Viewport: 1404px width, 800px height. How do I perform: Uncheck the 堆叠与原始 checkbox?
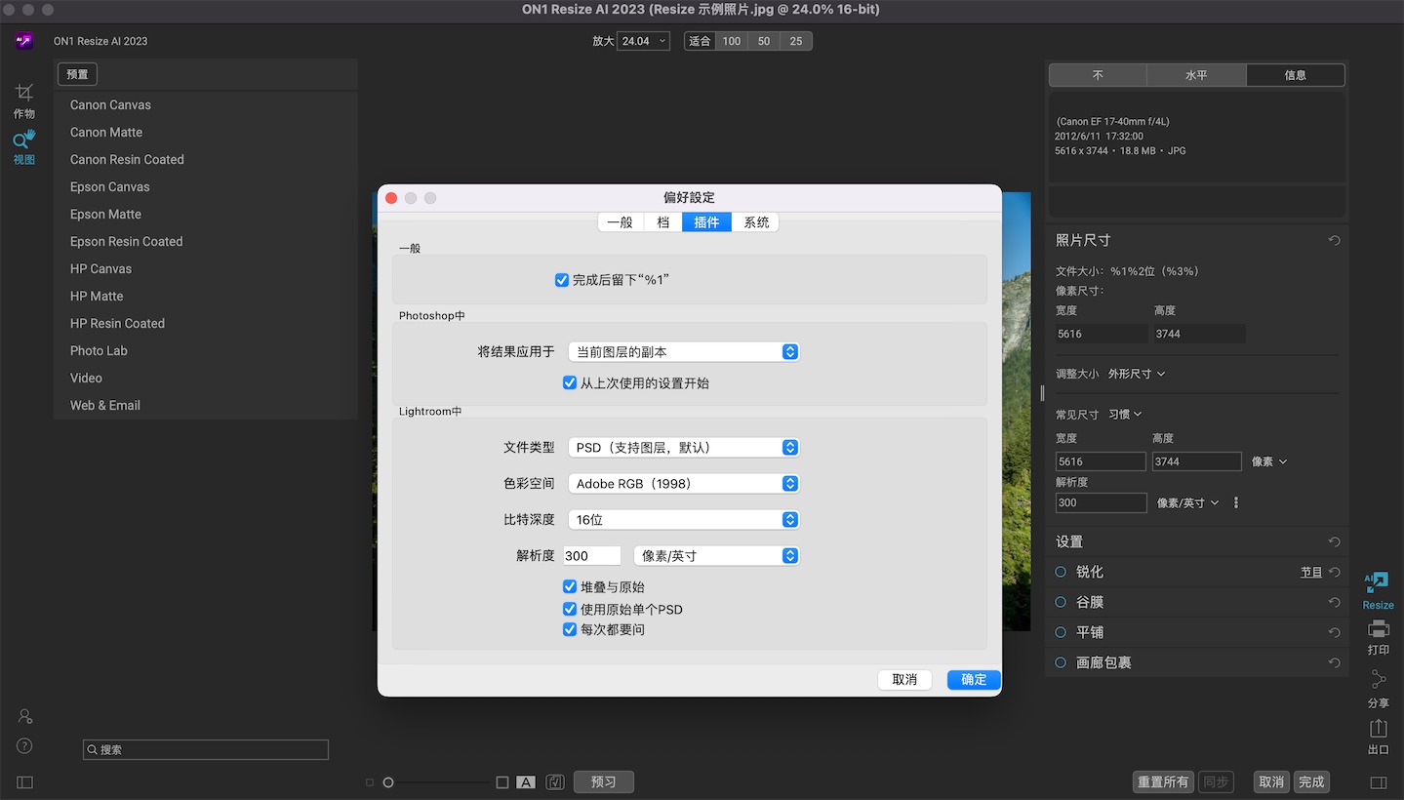(570, 586)
